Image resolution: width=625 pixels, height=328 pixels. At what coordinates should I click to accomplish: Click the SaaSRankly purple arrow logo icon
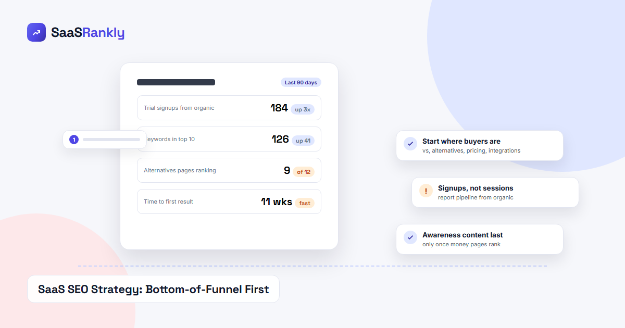36,32
